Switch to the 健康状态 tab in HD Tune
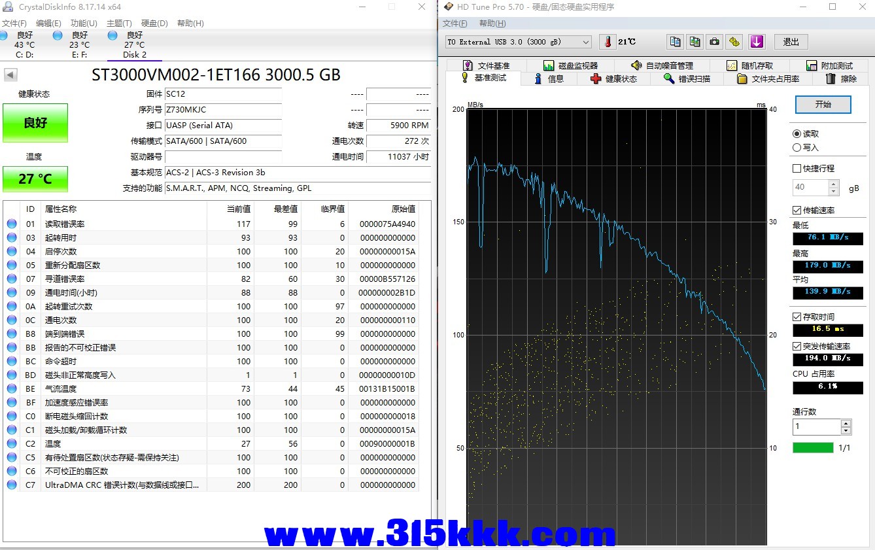 [613, 78]
